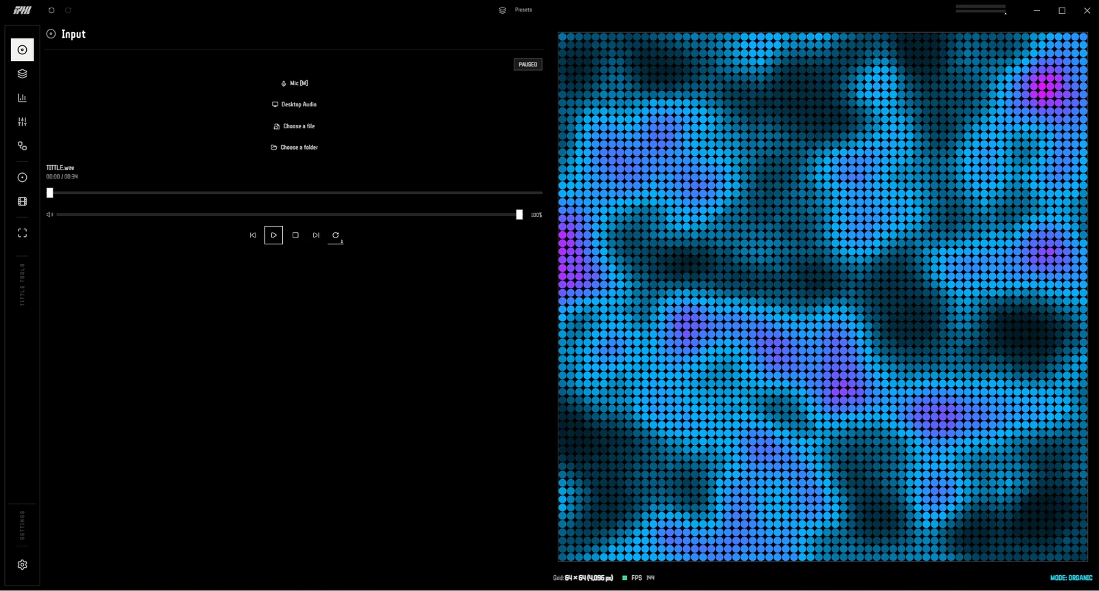Screen dimensions: 1099x591
Task: Click the 100% volume value
Action: coord(536,216)
